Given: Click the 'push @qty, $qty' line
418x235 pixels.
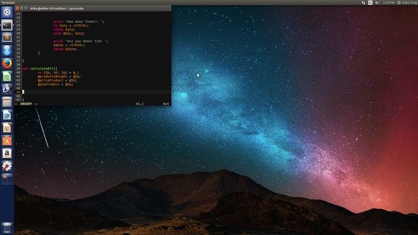Looking at the screenshot, I should click(x=69, y=33).
